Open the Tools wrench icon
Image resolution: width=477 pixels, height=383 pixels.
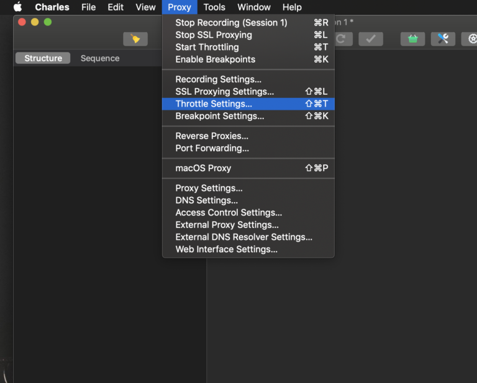pos(442,39)
